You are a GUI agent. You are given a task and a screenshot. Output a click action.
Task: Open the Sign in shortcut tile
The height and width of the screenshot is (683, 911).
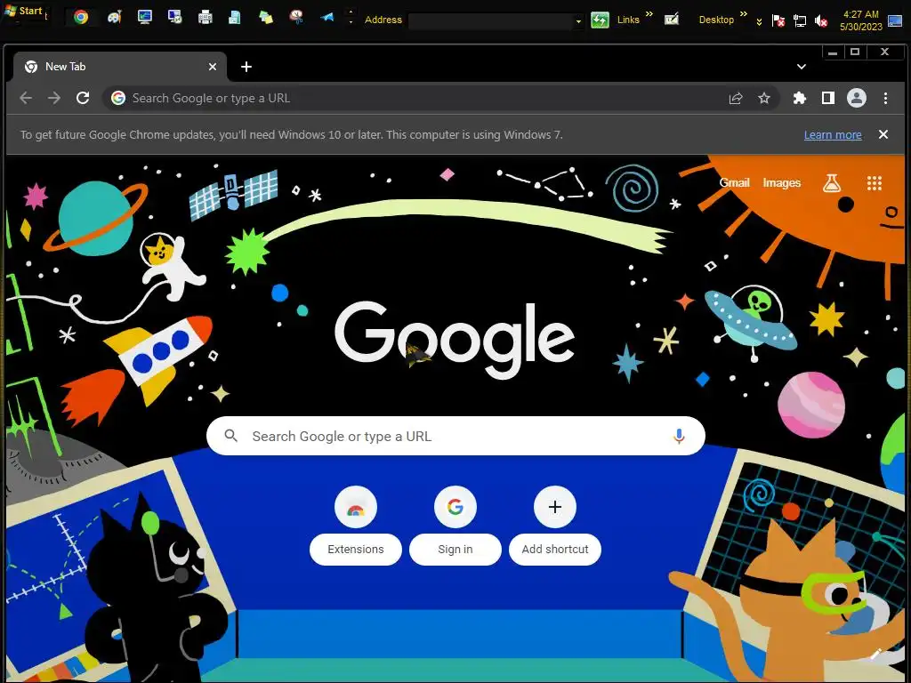pos(455,525)
